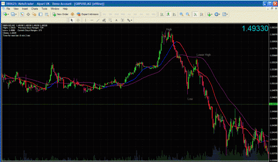Expand the Indicators dropdown arrow
Screen dimensions: 278x162
point(212,14)
